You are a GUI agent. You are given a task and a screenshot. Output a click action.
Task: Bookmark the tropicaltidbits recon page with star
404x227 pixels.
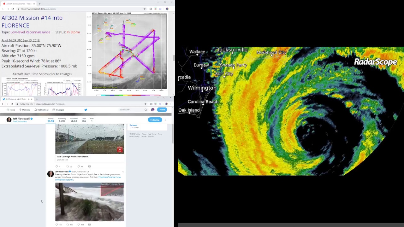point(145,9)
